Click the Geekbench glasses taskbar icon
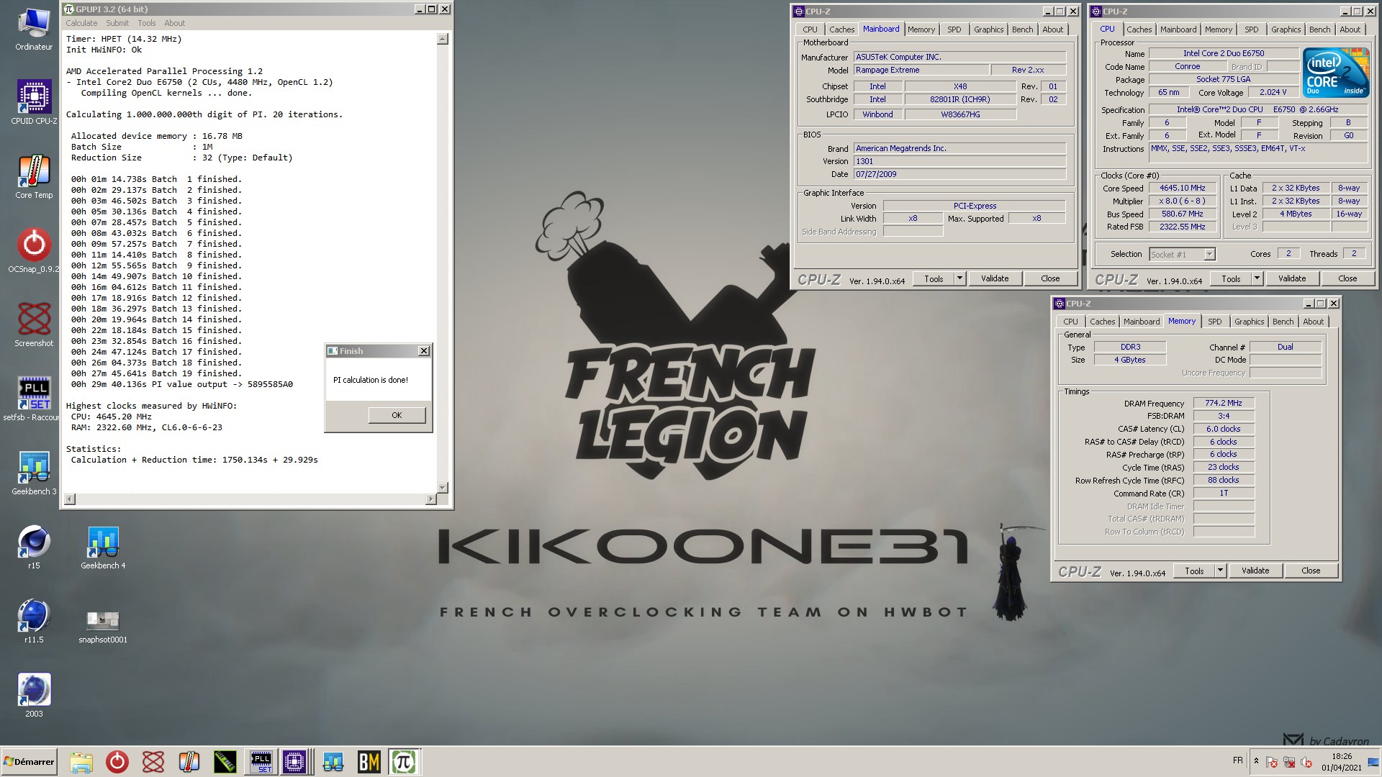The image size is (1382, 777). [333, 762]
